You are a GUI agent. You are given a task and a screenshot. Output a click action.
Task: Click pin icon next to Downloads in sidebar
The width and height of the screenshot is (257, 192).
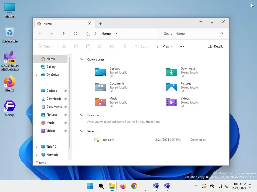(x=66, y=99)
